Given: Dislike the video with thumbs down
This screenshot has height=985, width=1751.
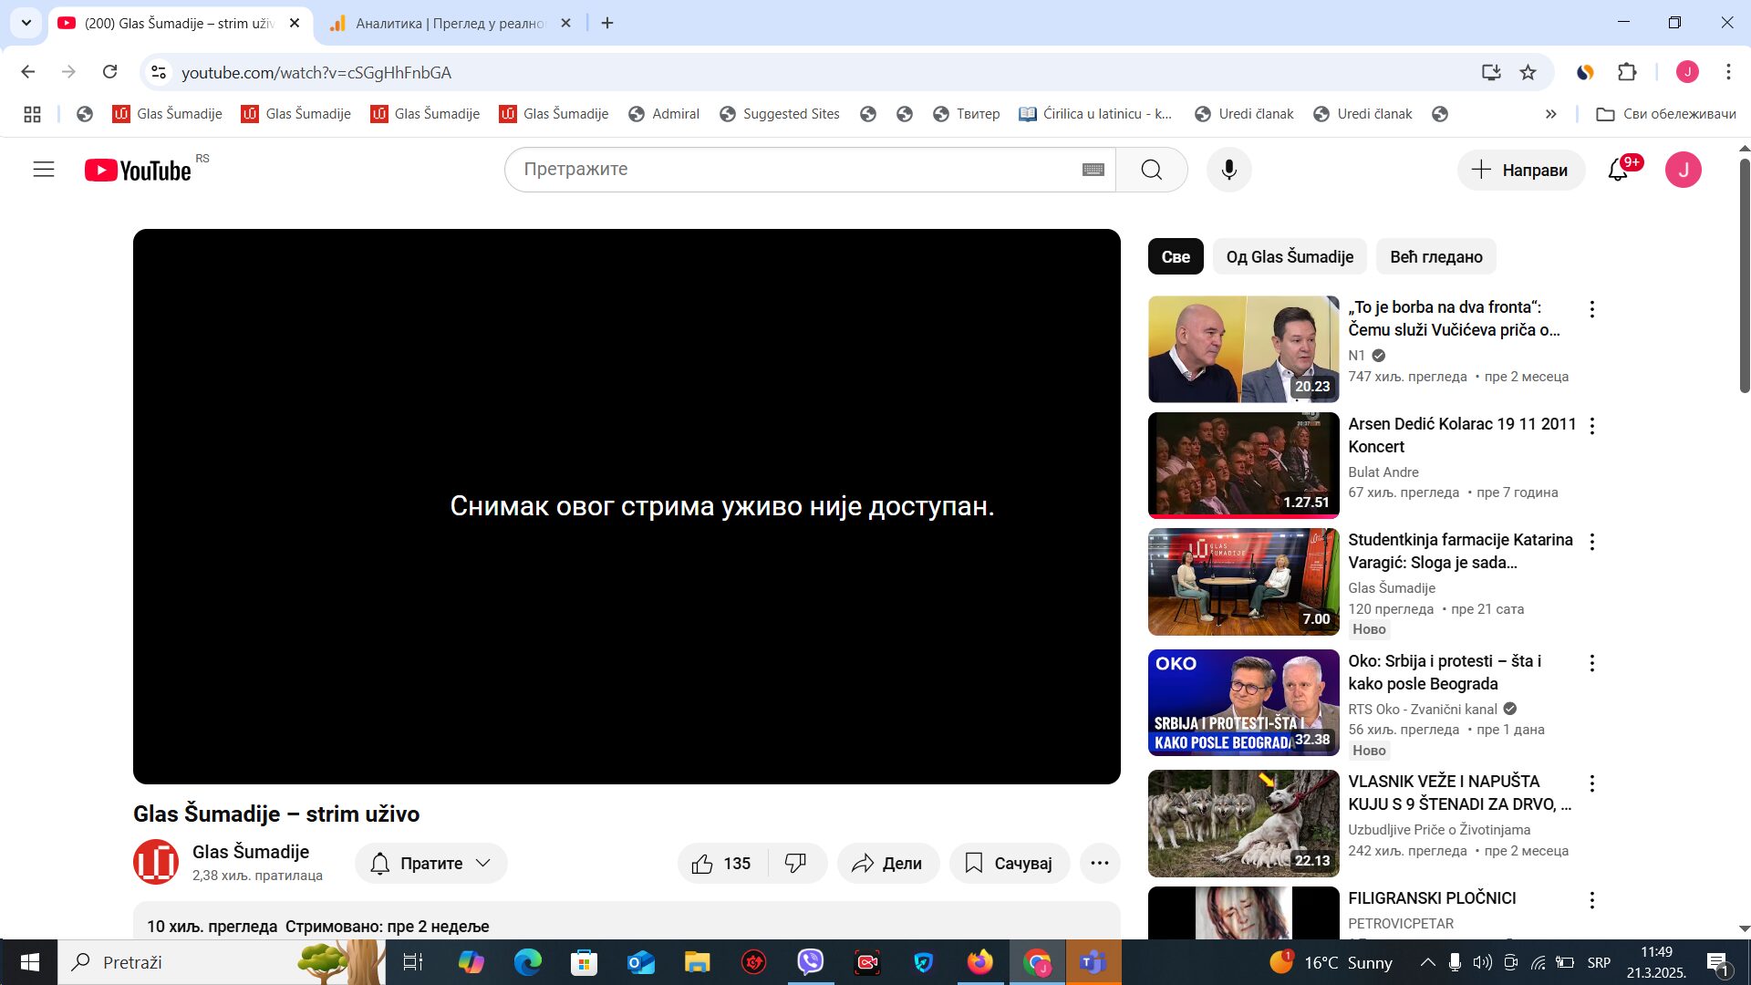Looking at the screenshot, I should 795,864.
